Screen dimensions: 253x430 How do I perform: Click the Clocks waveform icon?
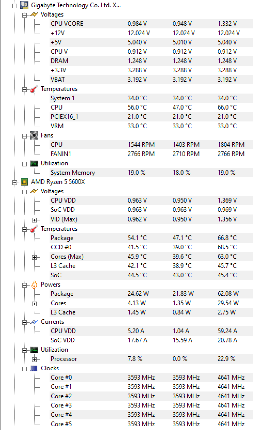[x=34, y=368]
